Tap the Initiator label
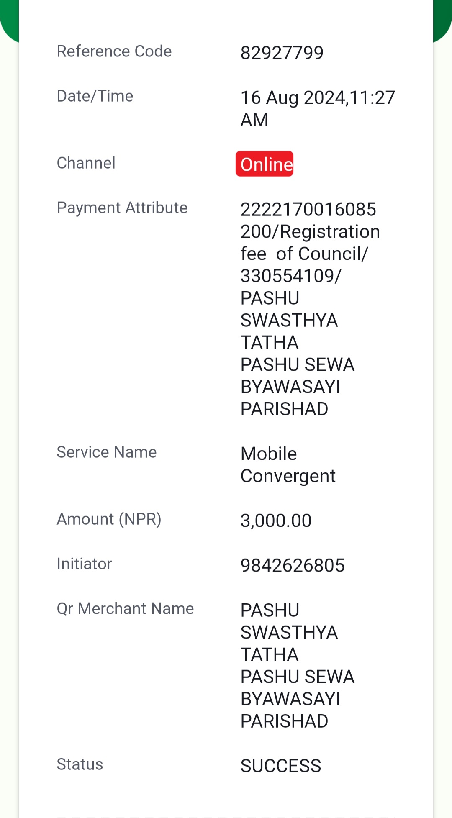The width and height of the screenshot is (452, 818). pos(85,564)
